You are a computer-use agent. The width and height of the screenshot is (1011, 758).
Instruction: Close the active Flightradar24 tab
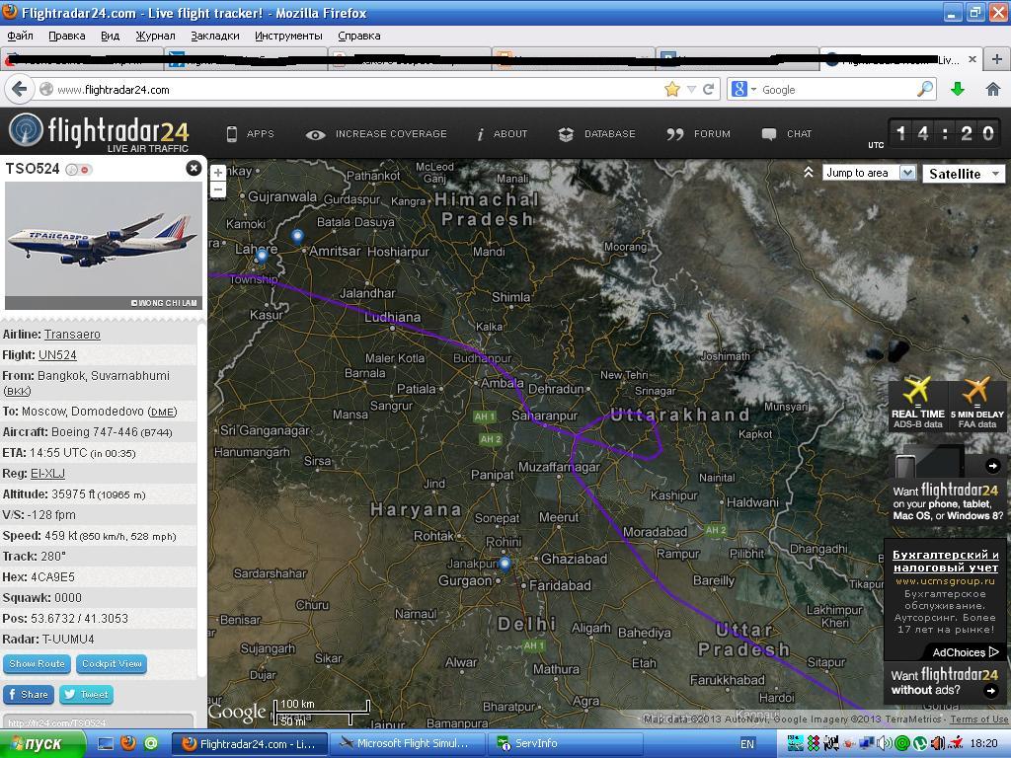pos(972,59)
